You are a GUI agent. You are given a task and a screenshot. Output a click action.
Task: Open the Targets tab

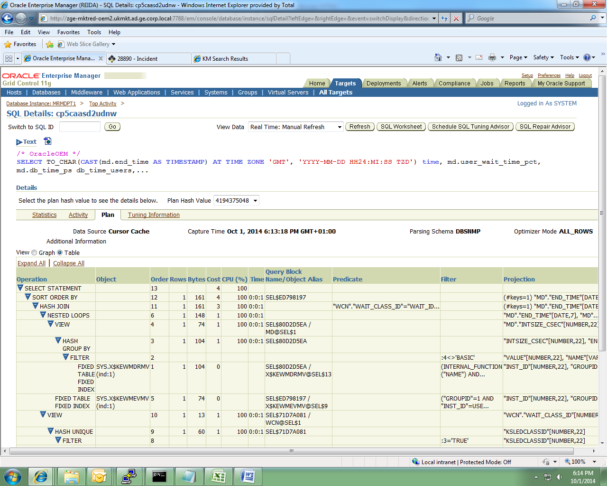[x=345, y=83]
